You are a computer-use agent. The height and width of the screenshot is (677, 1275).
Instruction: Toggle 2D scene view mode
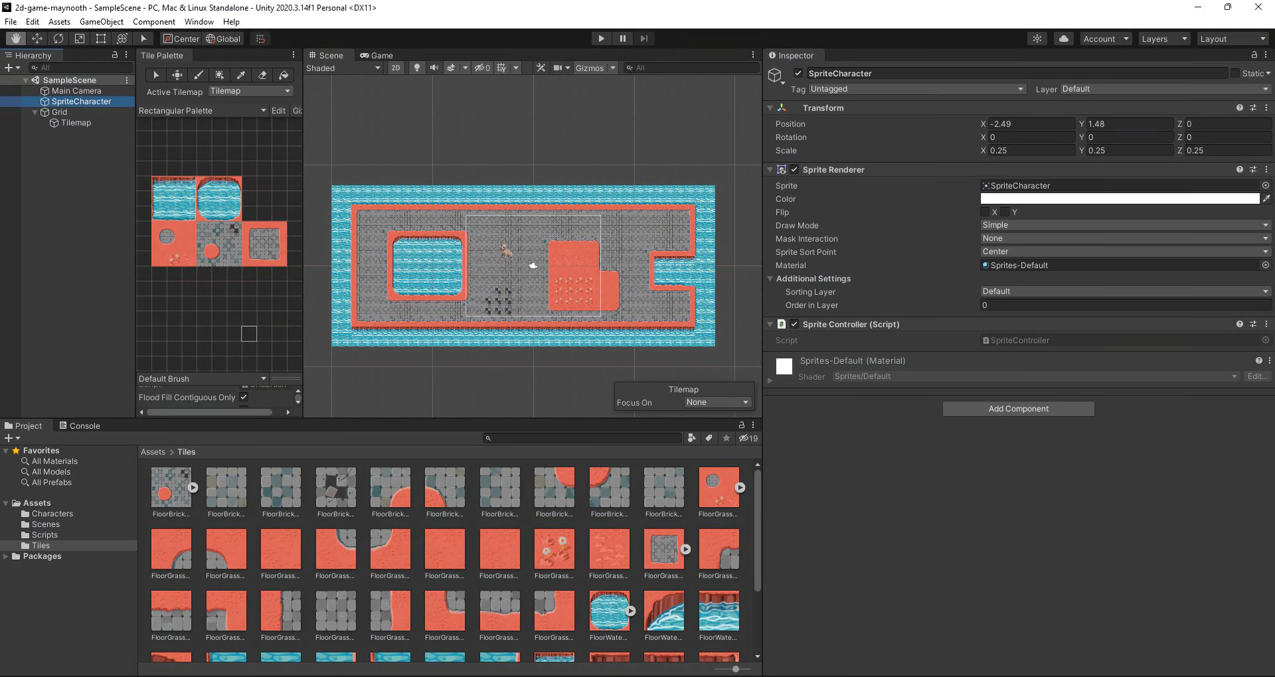(396, 68)
